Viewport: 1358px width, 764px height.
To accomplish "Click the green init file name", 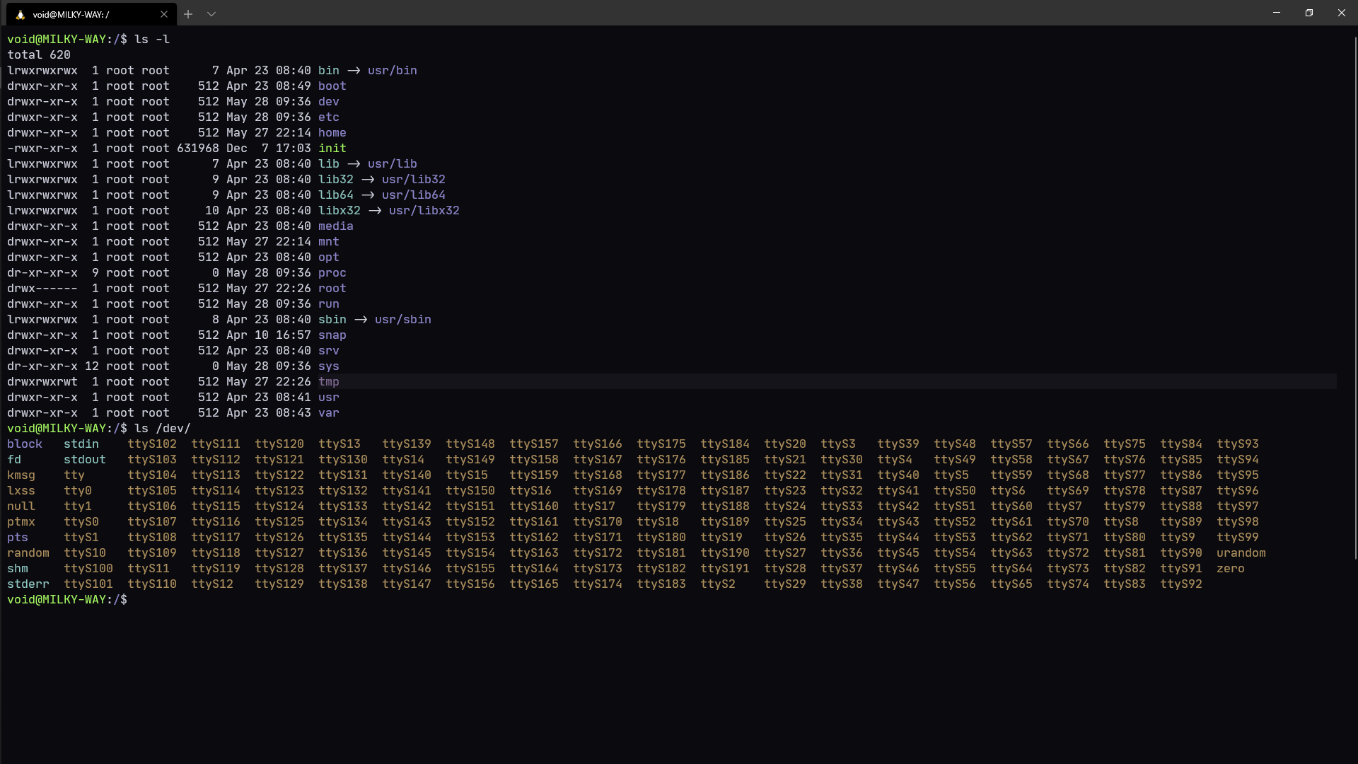I will 332,149.
